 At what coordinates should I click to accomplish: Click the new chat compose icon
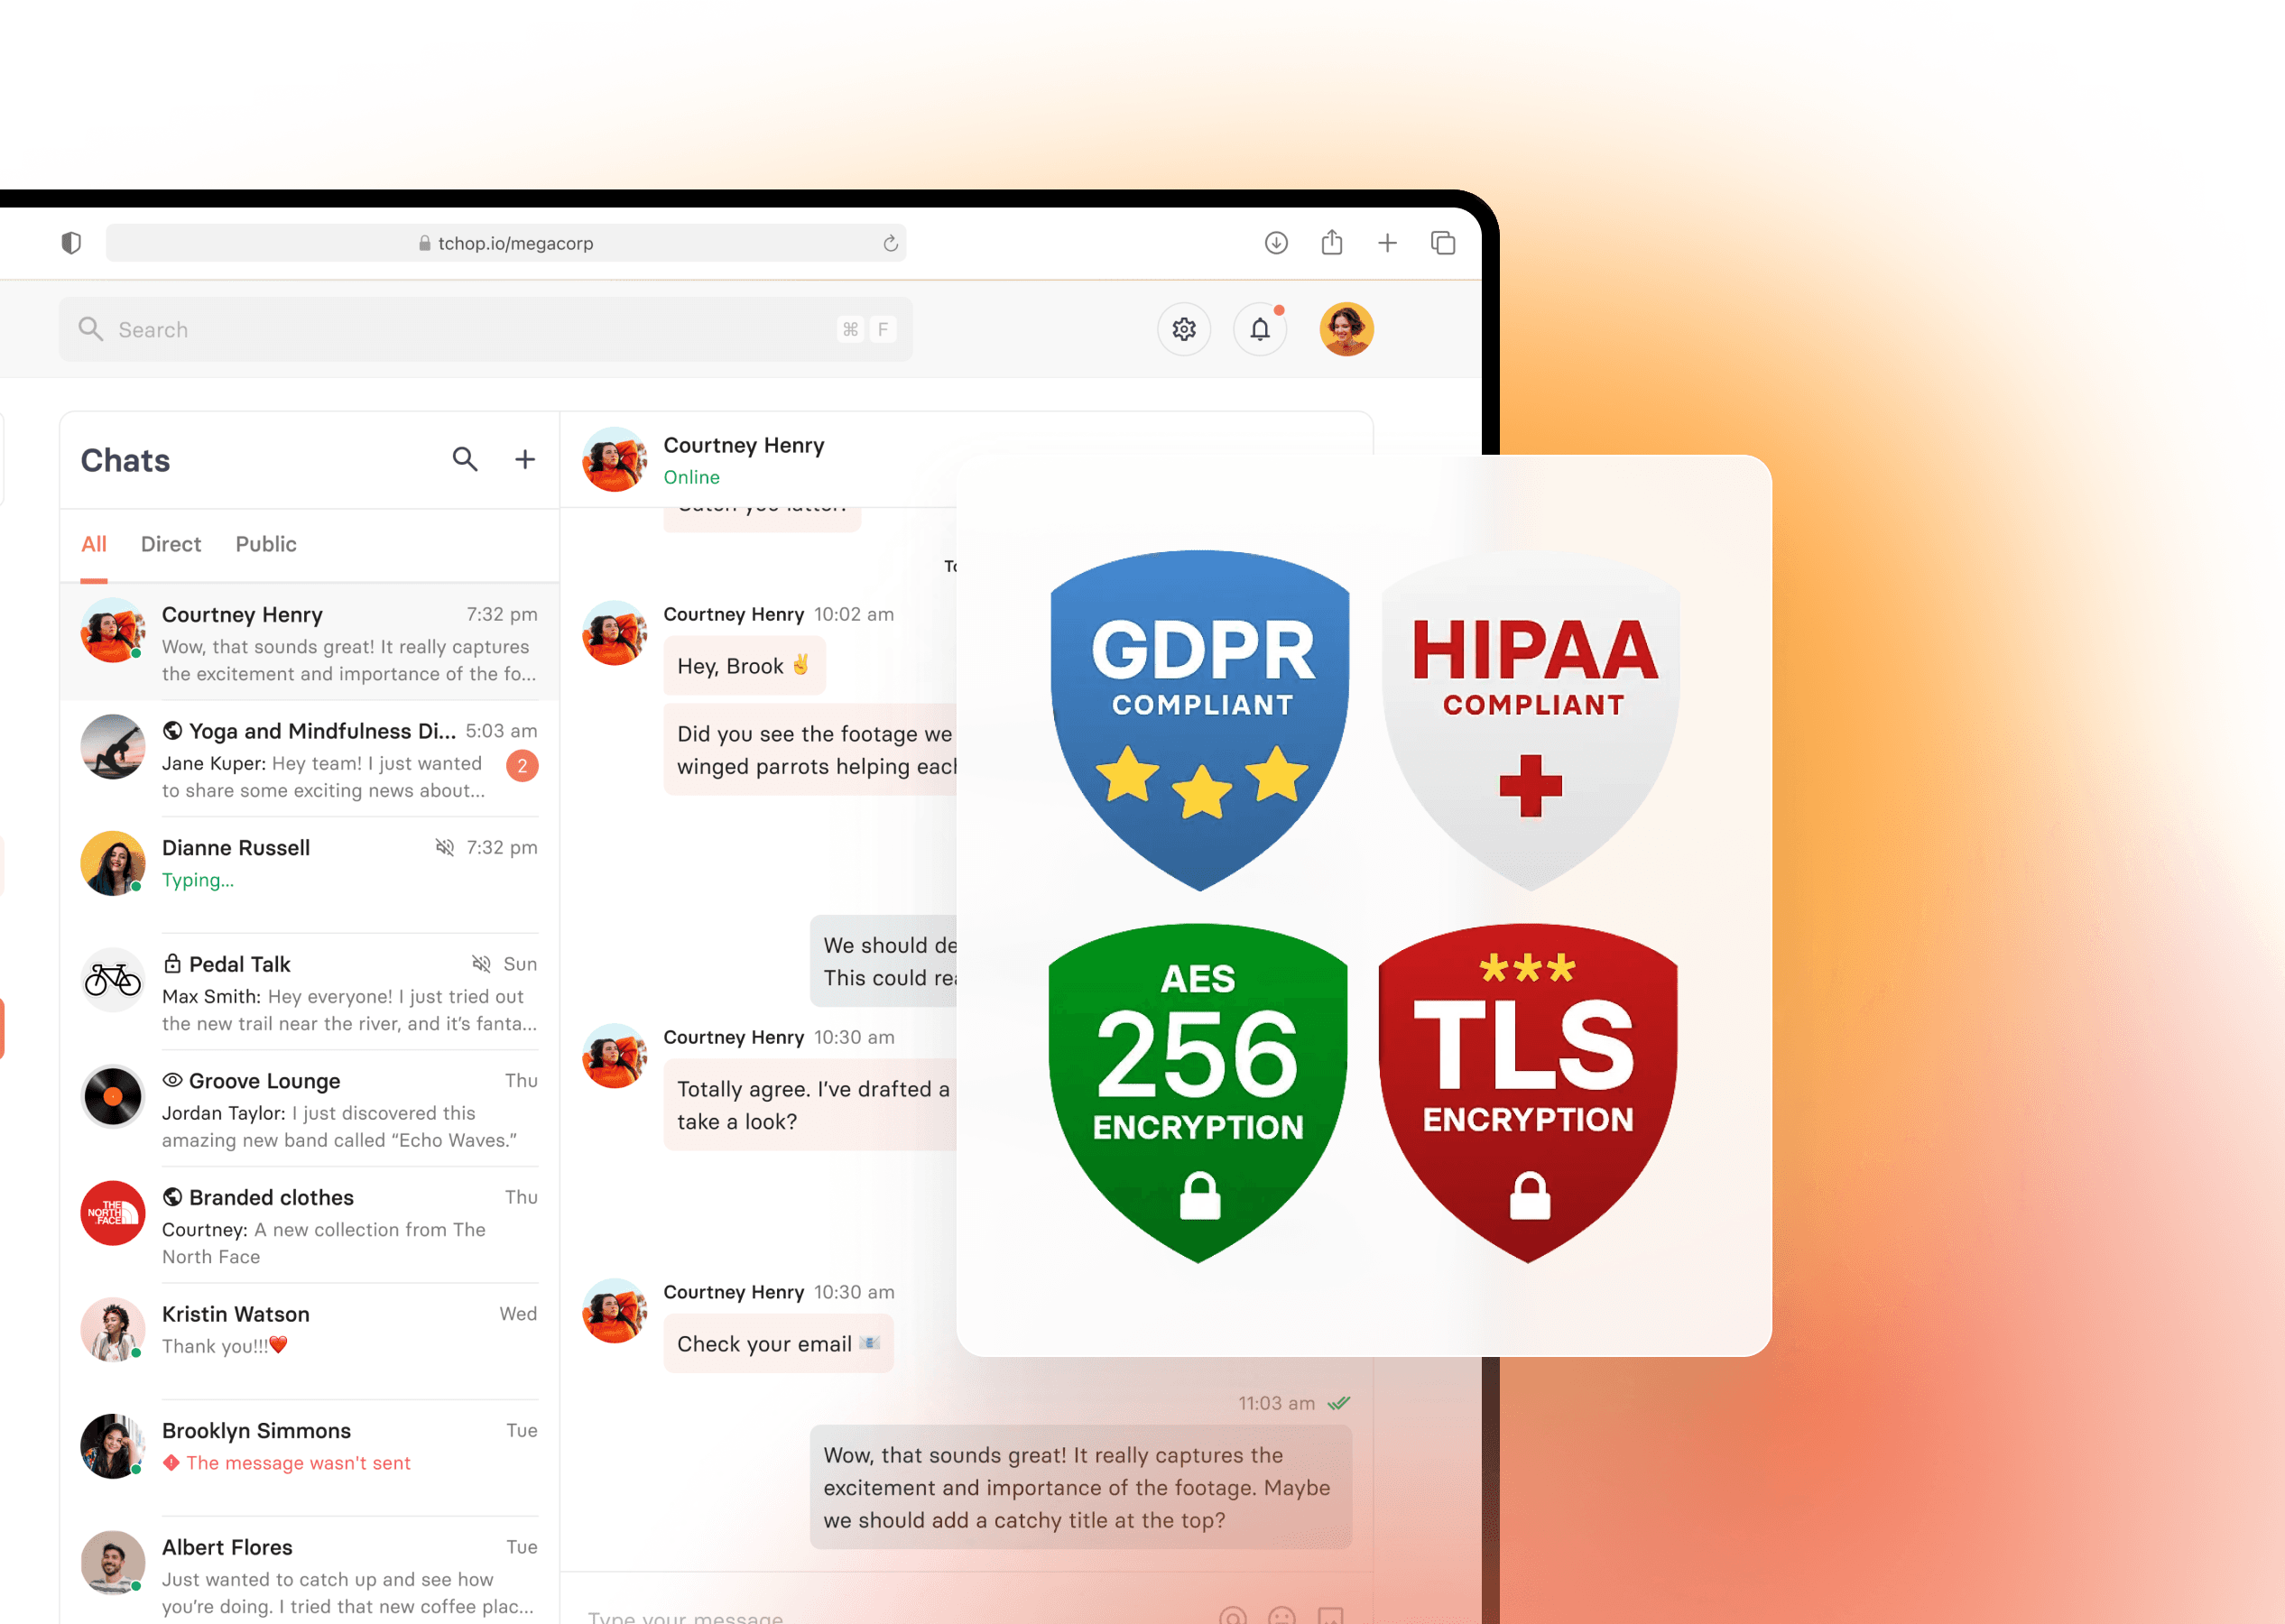tap(523, 458)
